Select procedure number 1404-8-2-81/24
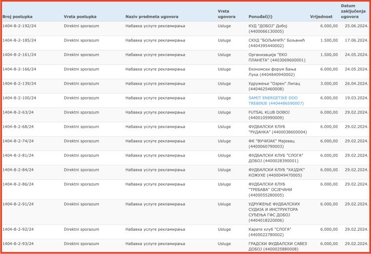Screen dimensions: 371x254 (x=18, y=155)
